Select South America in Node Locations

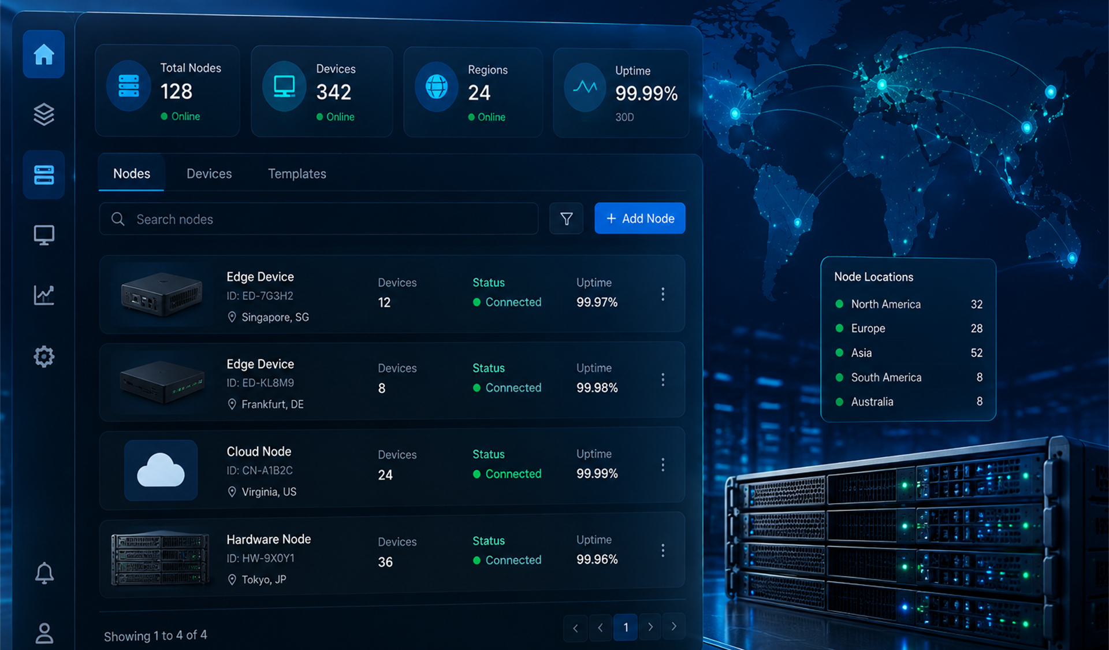coord(909,377)
